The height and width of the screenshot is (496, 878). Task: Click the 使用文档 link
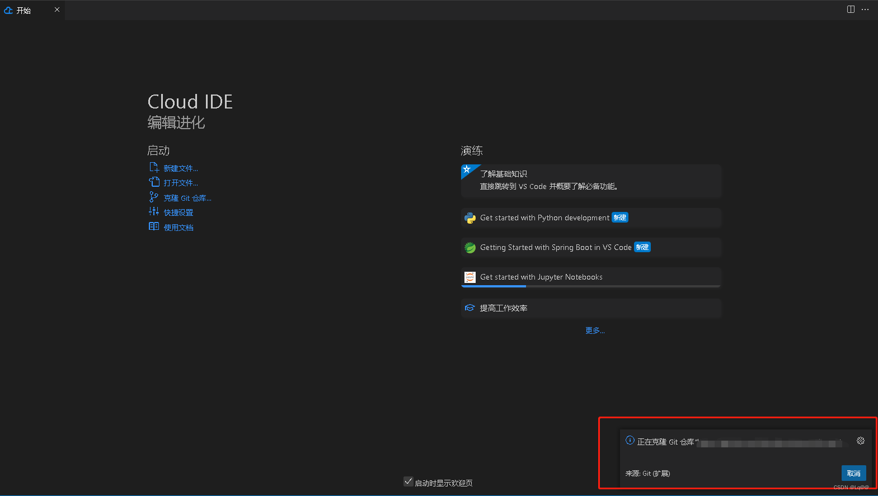point(179,228)
